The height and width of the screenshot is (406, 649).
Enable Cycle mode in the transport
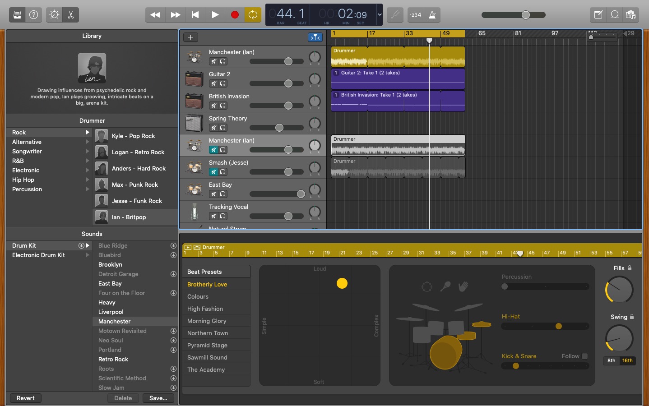(x=253, y=15)
